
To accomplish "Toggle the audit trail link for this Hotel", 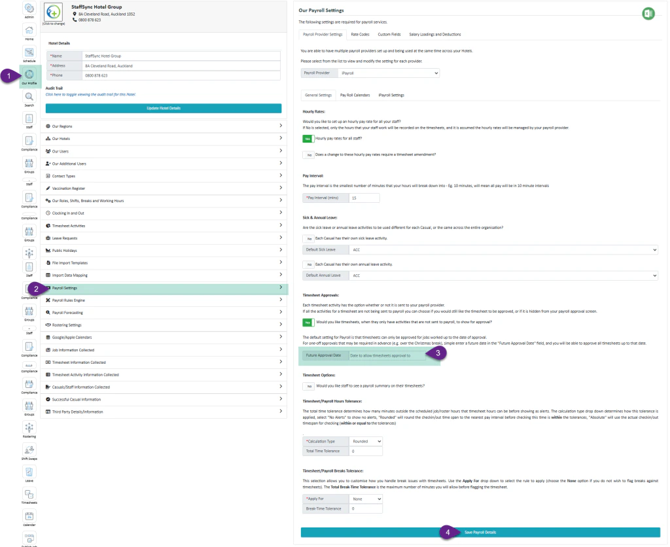I will pos(90,94).
